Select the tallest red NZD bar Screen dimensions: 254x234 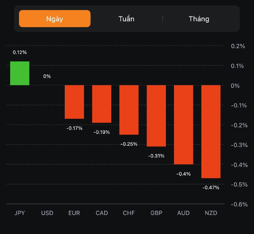(211, 132)
